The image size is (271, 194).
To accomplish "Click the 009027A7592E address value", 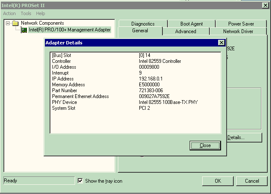I will click(x=154, y=96).
